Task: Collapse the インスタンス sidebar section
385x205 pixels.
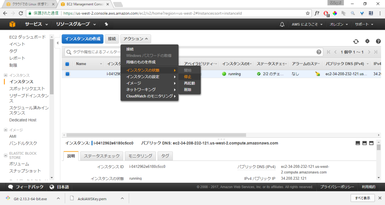Action: tap(6, 75)
